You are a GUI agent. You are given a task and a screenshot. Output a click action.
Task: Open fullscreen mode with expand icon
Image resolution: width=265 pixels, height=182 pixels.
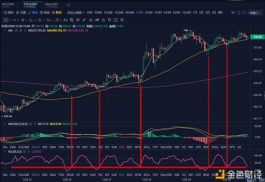(239, 12)
